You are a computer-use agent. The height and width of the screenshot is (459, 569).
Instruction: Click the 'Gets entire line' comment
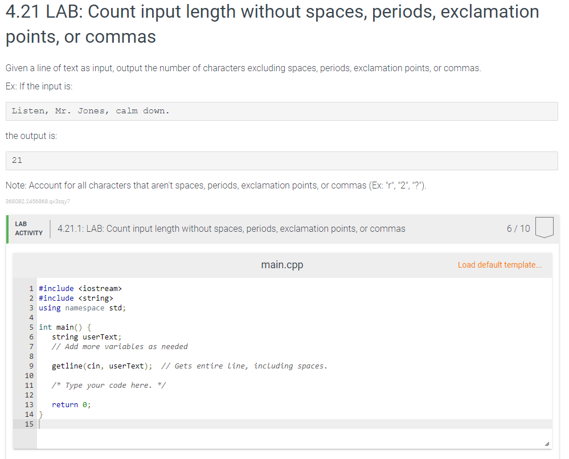point(244,366)
